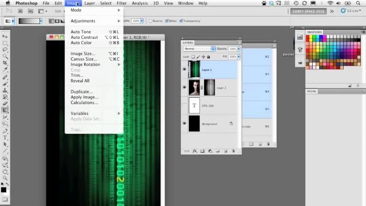Click Create new layer icon in Layers panel
The height and width of the screenshot is (206, 366).
point(226,151)
